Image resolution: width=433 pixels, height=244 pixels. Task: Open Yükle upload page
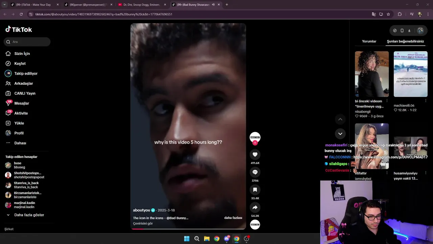pos(19,123)
